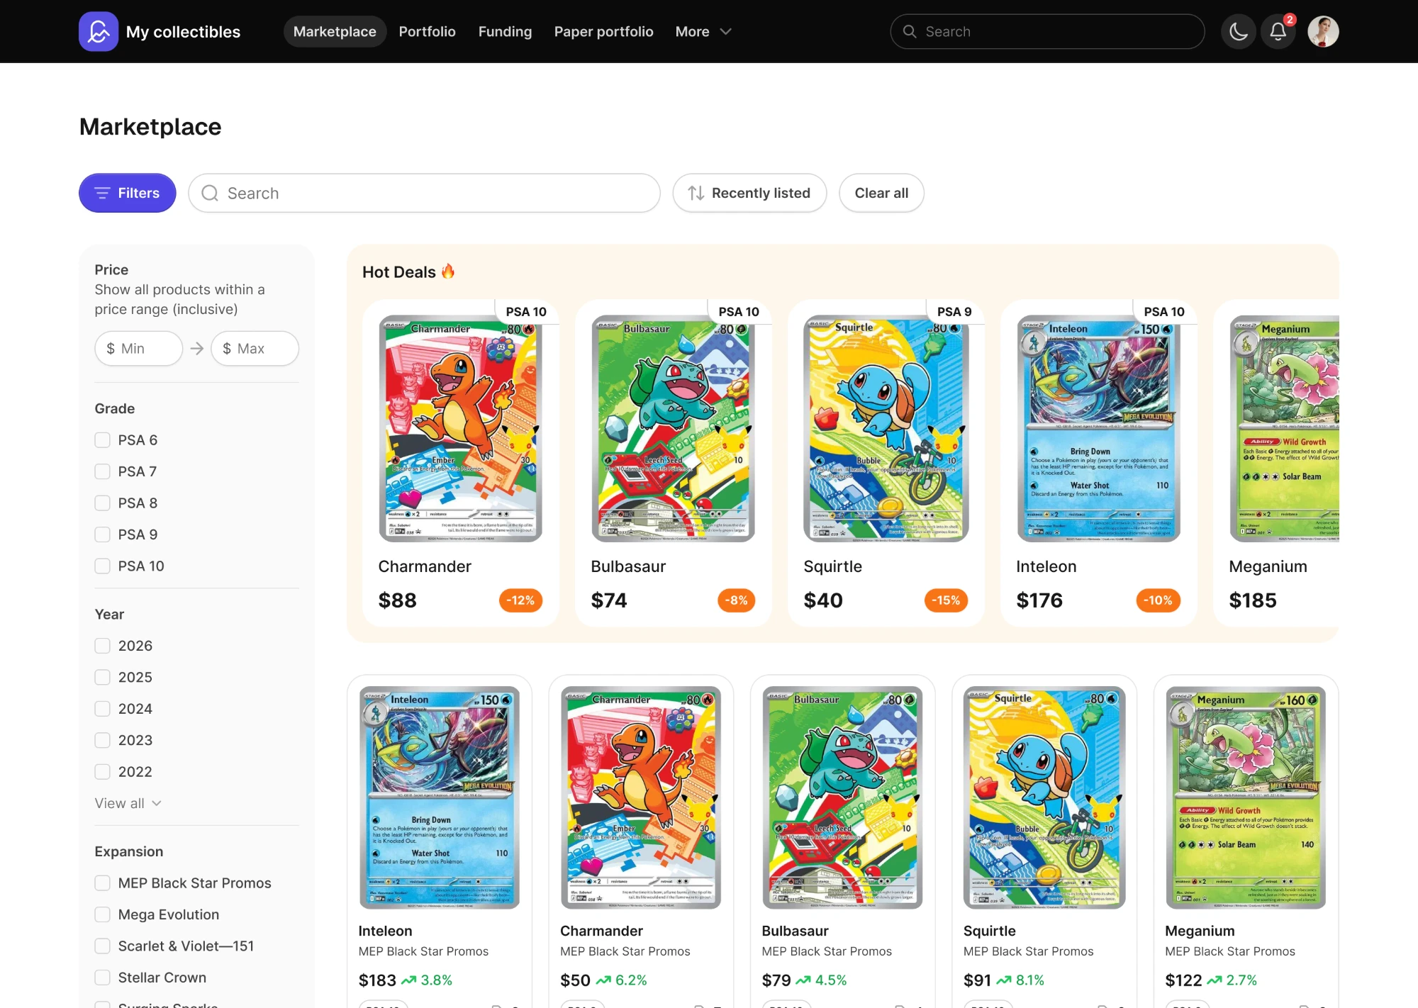
Task: Click the Filters button
Action: click(x=128, y=193)
